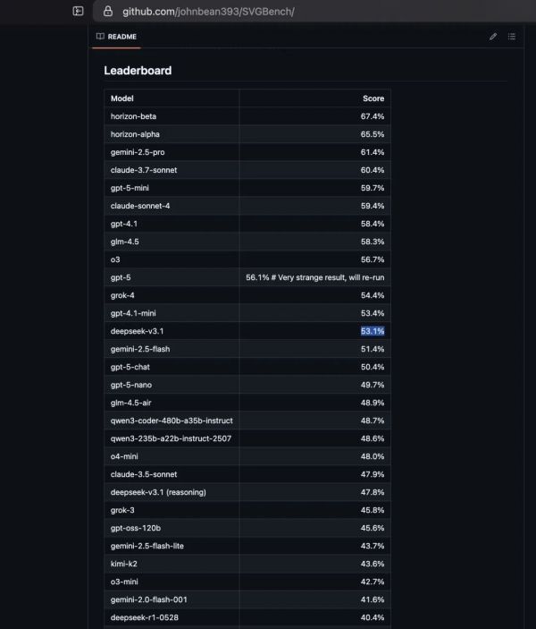Click the lock site-info icon
536x629 pixels.
tap(108, 12)
